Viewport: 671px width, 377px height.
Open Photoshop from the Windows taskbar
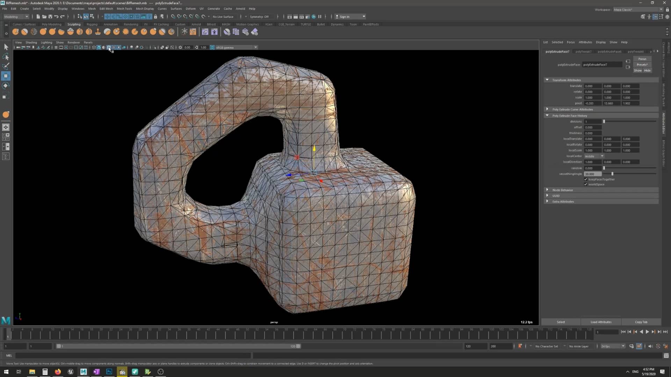109,372
